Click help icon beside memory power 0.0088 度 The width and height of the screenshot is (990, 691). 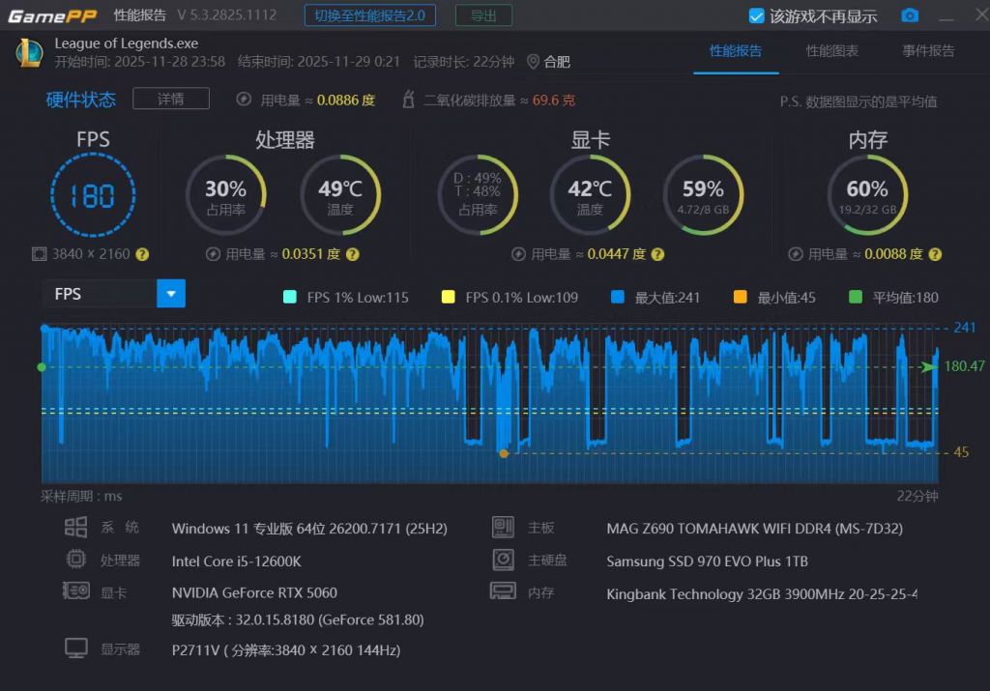point(935,254)
